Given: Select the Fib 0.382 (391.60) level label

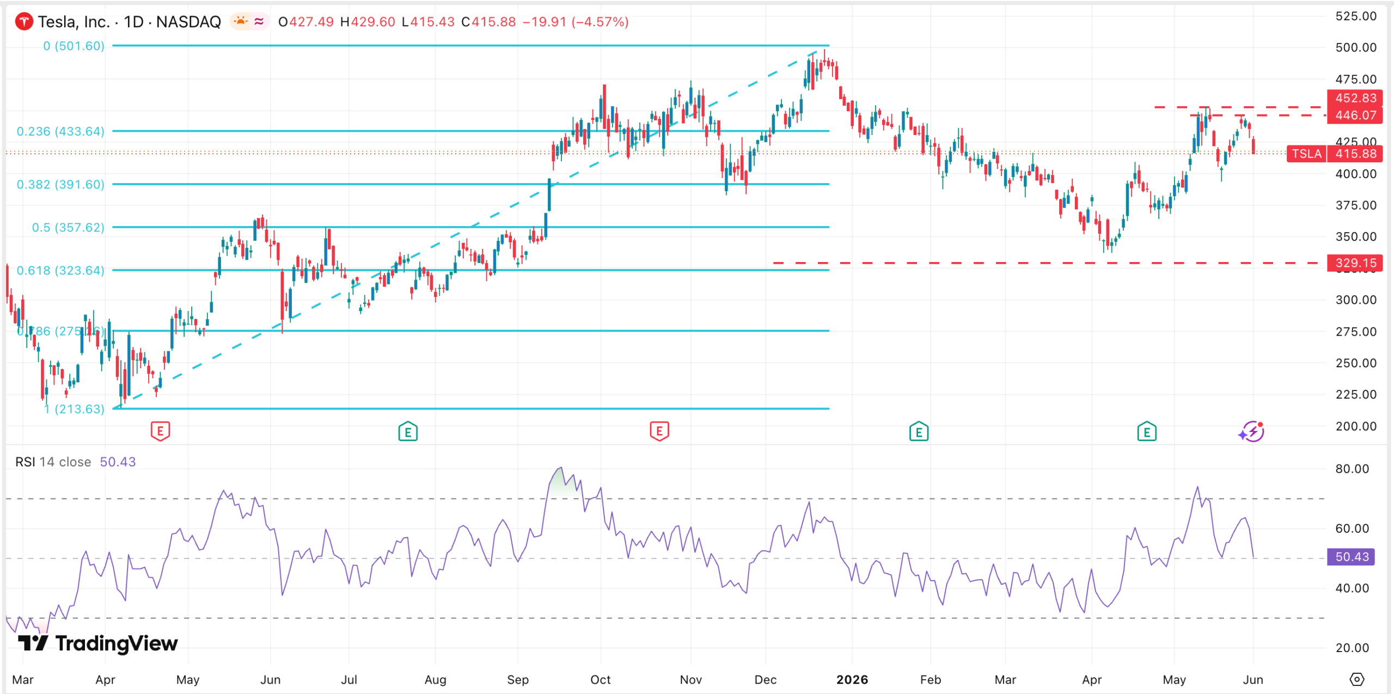Looking at the screenshot, I should (60, 185).
